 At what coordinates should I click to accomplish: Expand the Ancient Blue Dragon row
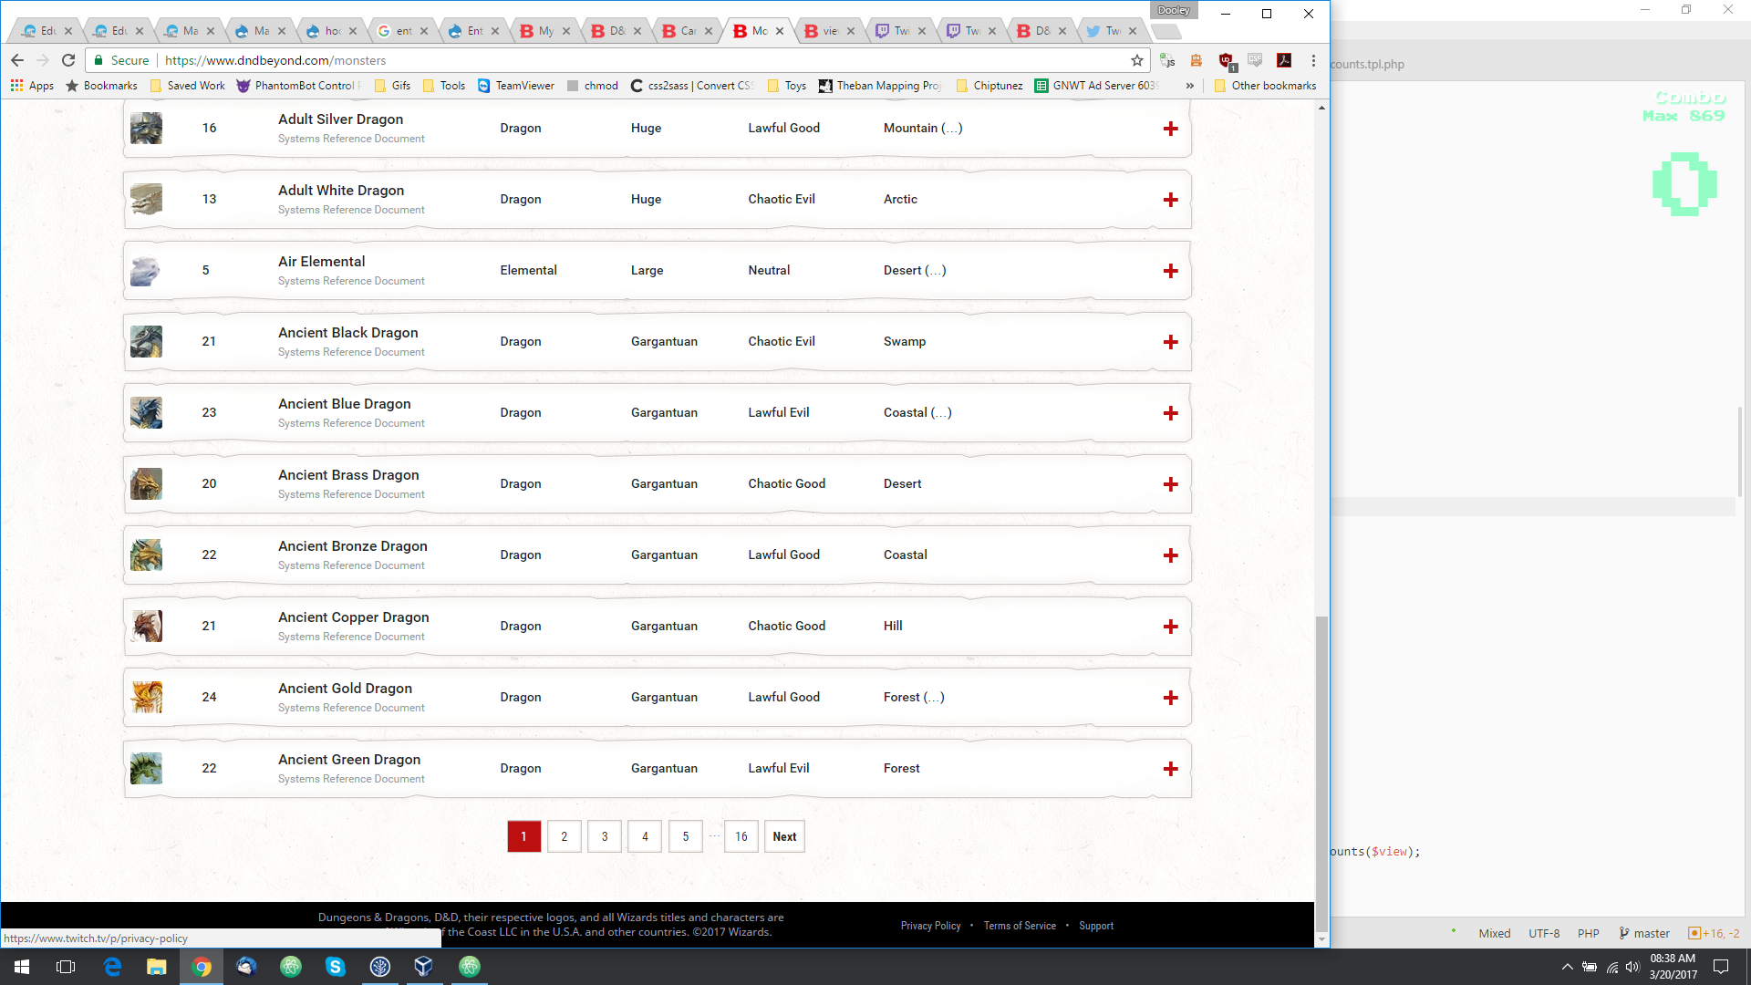1171,413
